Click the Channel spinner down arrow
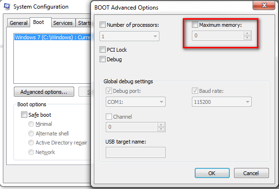This screenshot has width=279, height=189. [161, 129]
